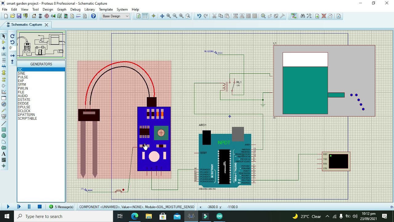394x222 pixels.
Task: Click the rotation angle input field
Action: (x=12, y=48)
